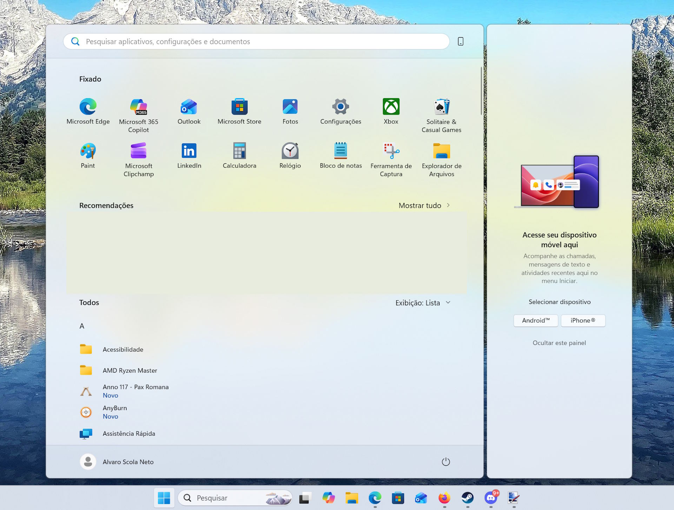Open Alvaro Scola Neto account menu
Image resolution: width=674 pixels, height=510 pixels.
pyautogui.click(x=117, y=462)
